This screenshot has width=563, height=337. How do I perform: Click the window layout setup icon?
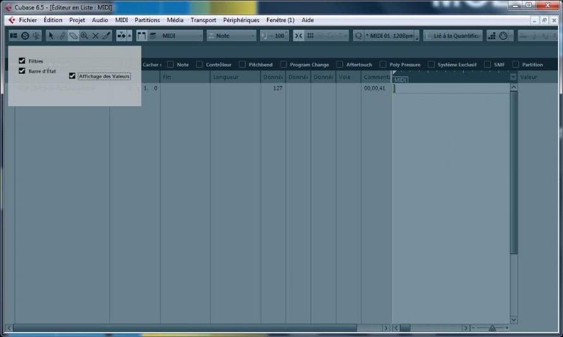coord(14,35)
